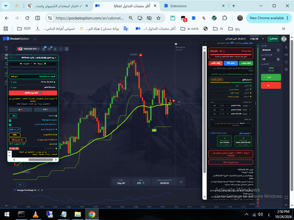The width and height of the screenshot is (294, 220).
Task: Open the trading icon at top of left sidebar
Action: [6, 47]
